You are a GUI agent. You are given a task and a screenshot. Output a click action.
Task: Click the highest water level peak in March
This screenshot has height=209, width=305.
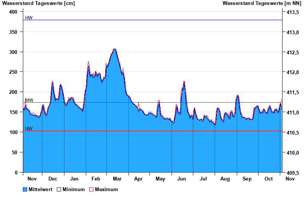[x=114, y=49]
